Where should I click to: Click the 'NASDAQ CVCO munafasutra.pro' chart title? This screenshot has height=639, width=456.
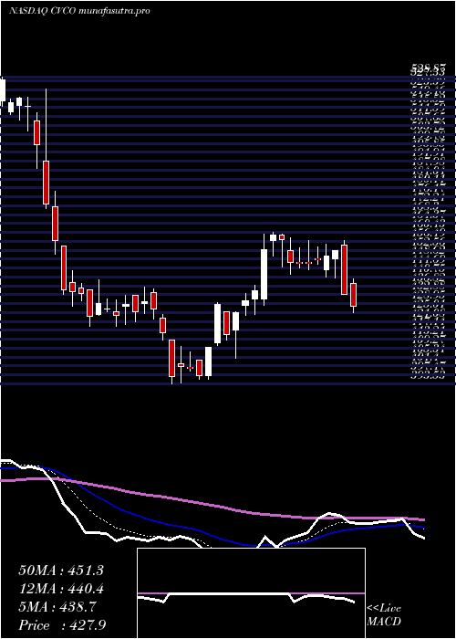click(x=79, y=11)
